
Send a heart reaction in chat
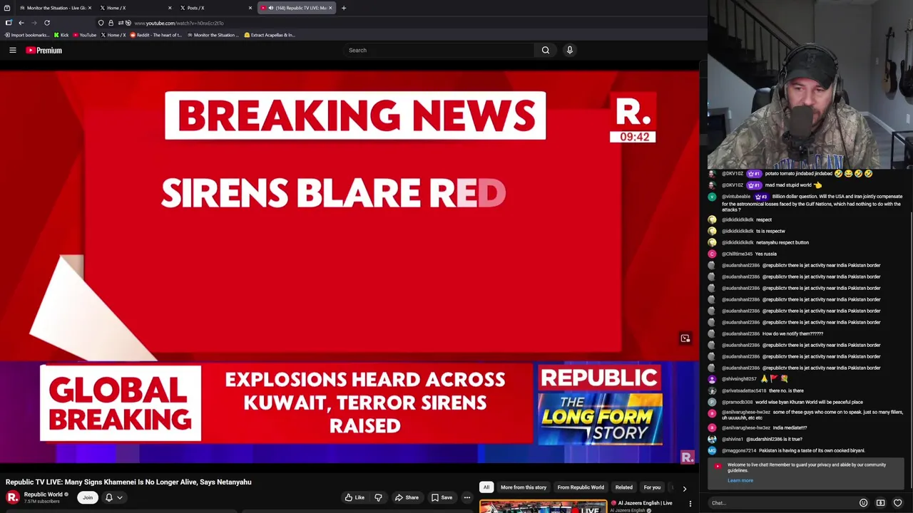[x=897, y=503]
